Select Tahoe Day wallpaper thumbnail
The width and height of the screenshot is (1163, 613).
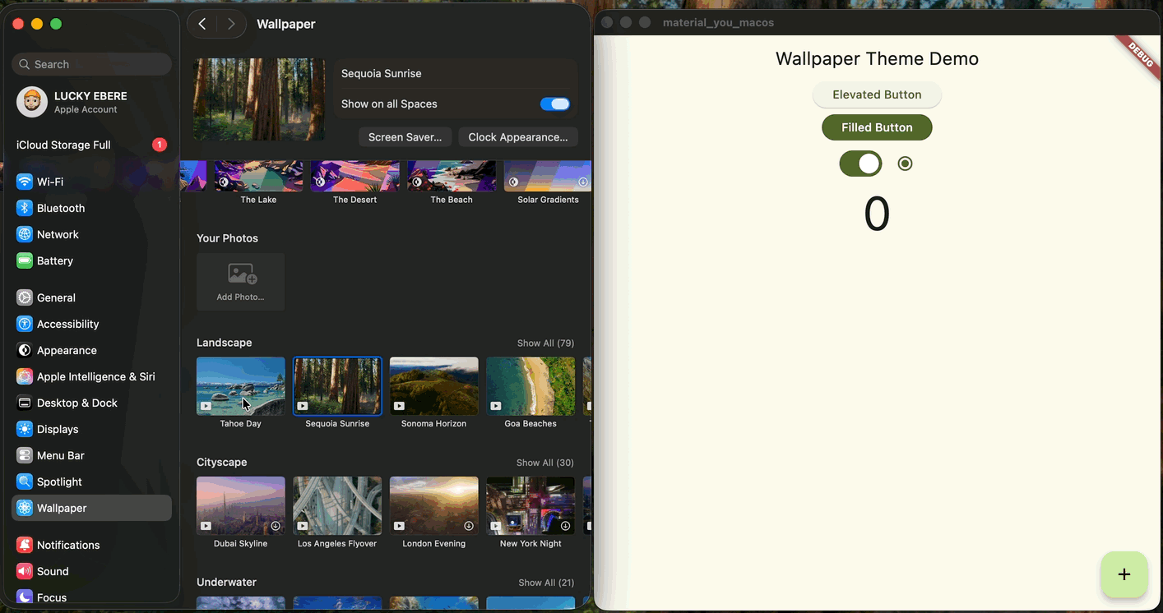[x=240, y=386]
